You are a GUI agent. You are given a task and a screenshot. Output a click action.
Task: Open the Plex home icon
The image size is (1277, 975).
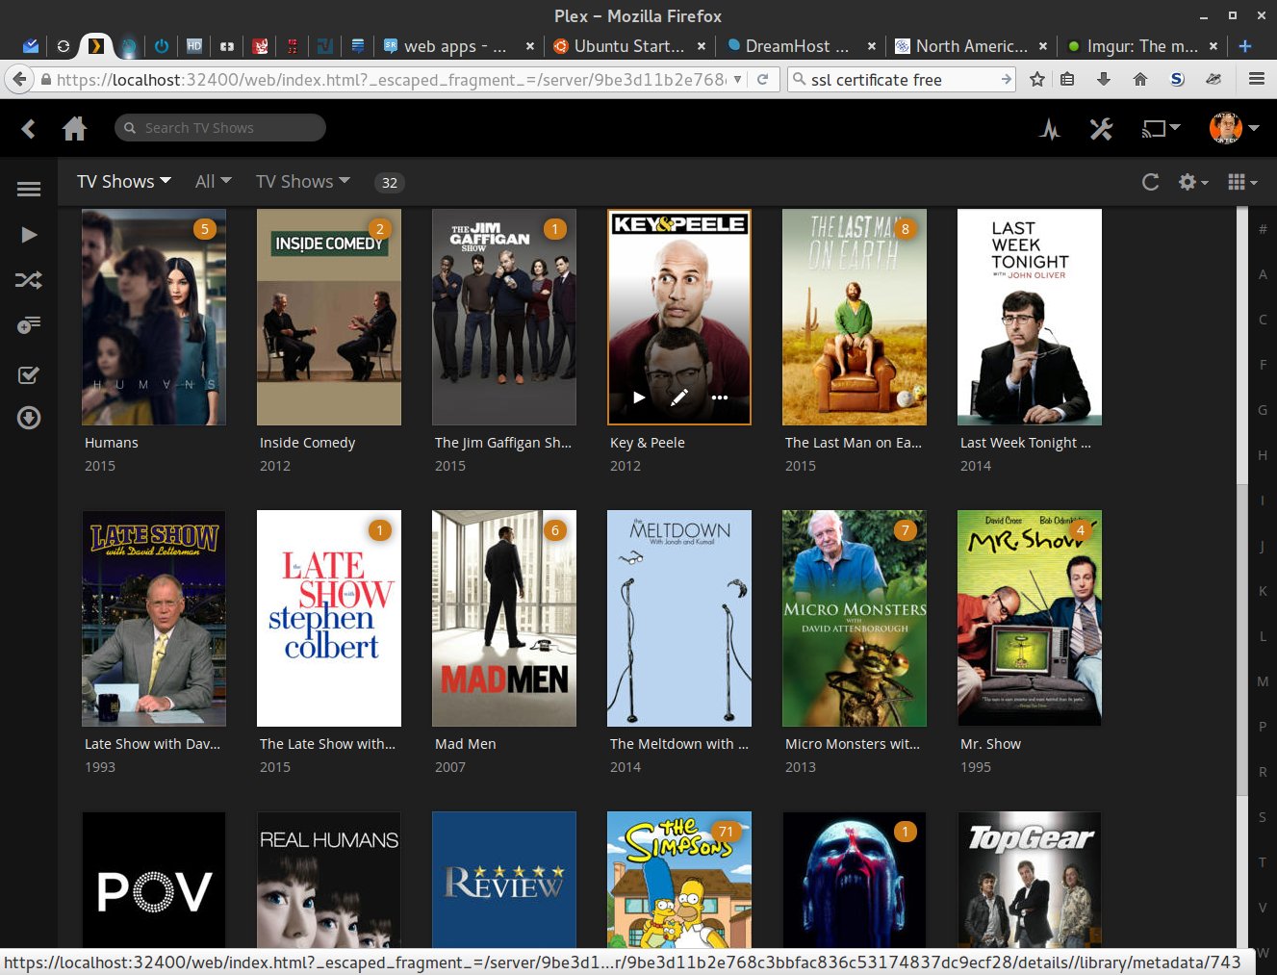coord(74,128)
